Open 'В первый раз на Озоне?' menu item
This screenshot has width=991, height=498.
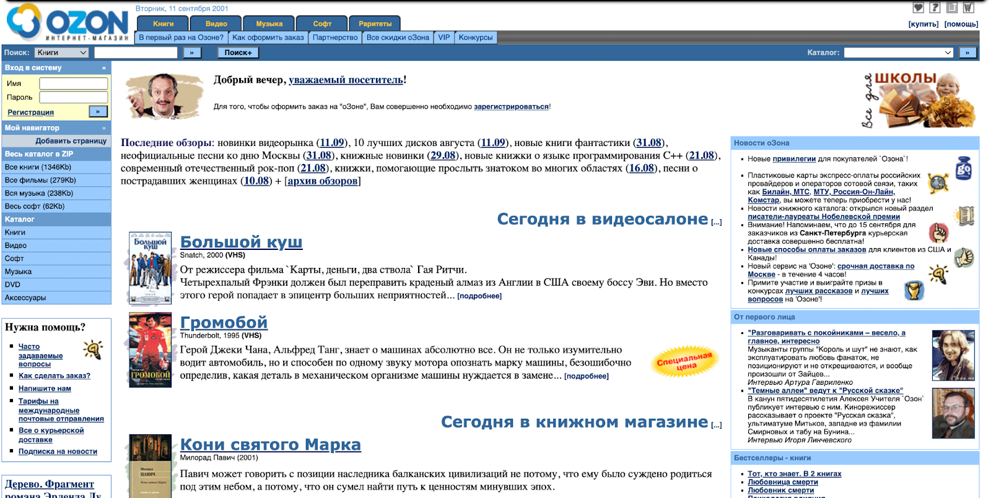(x=181, y=38)
